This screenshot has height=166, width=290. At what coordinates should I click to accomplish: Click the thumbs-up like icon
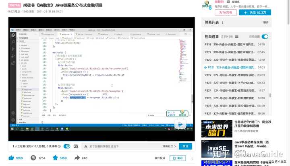coord(11,158)
